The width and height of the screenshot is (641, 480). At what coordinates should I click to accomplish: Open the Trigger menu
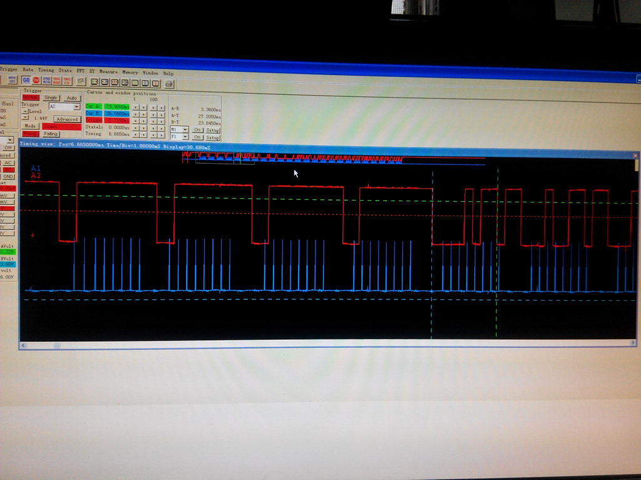8,69
